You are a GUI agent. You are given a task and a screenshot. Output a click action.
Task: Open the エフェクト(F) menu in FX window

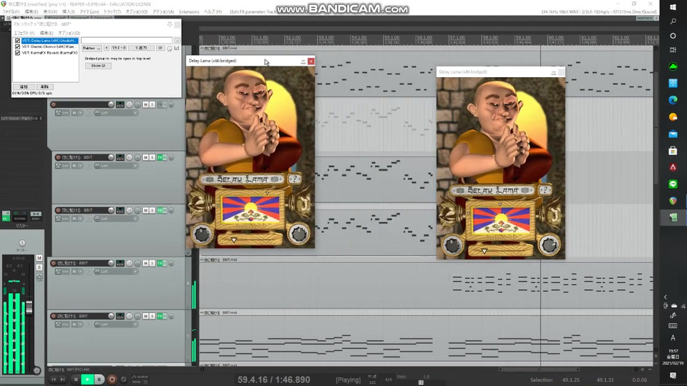click(24, 34)
